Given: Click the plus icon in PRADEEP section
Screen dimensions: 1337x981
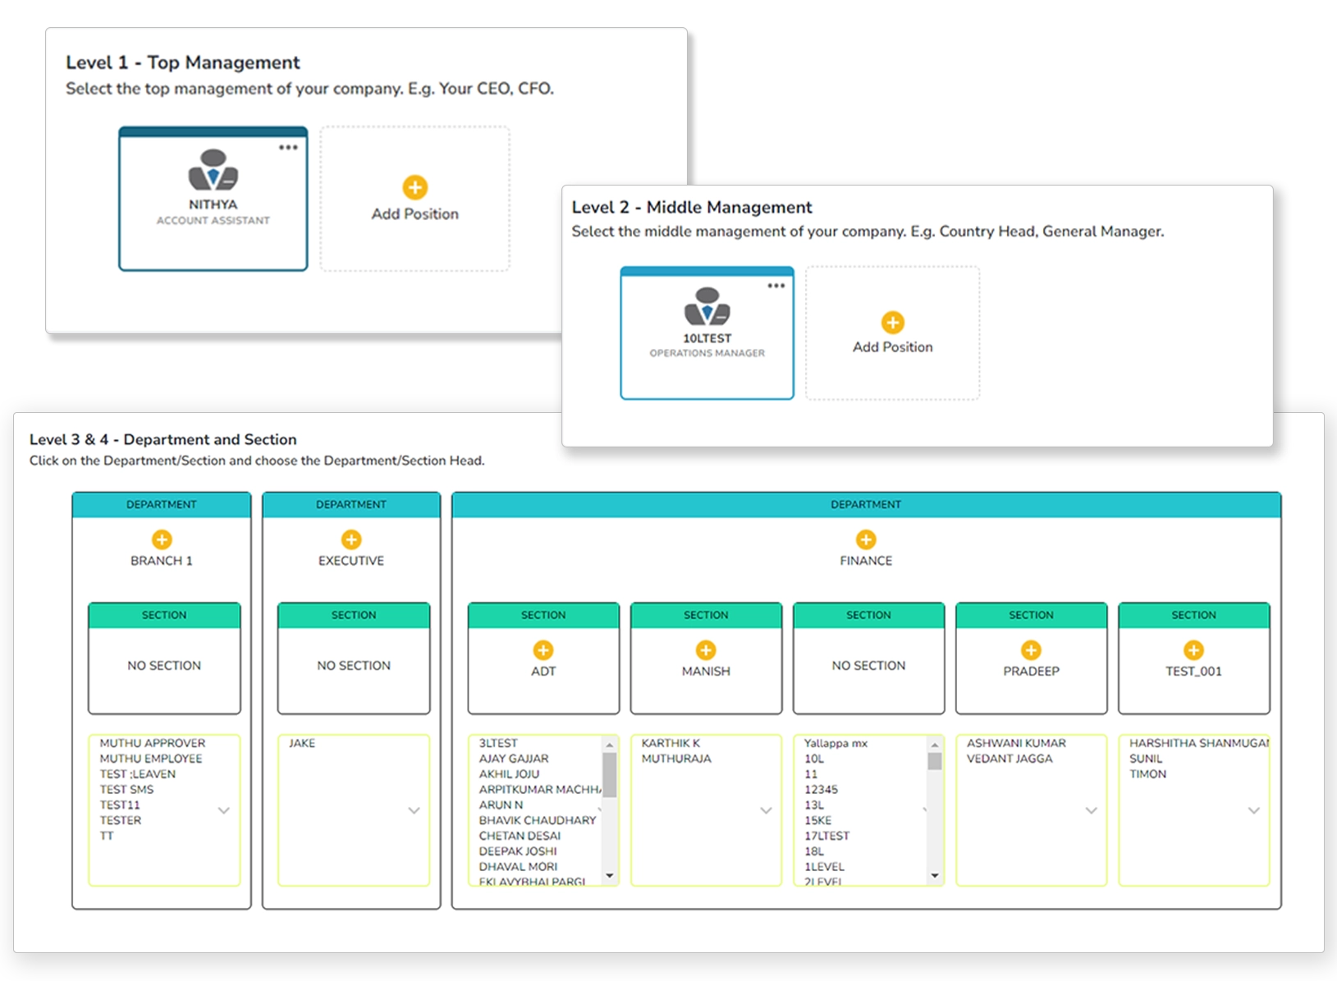Looking at the screenshot, I should (x=1031, y=650).
